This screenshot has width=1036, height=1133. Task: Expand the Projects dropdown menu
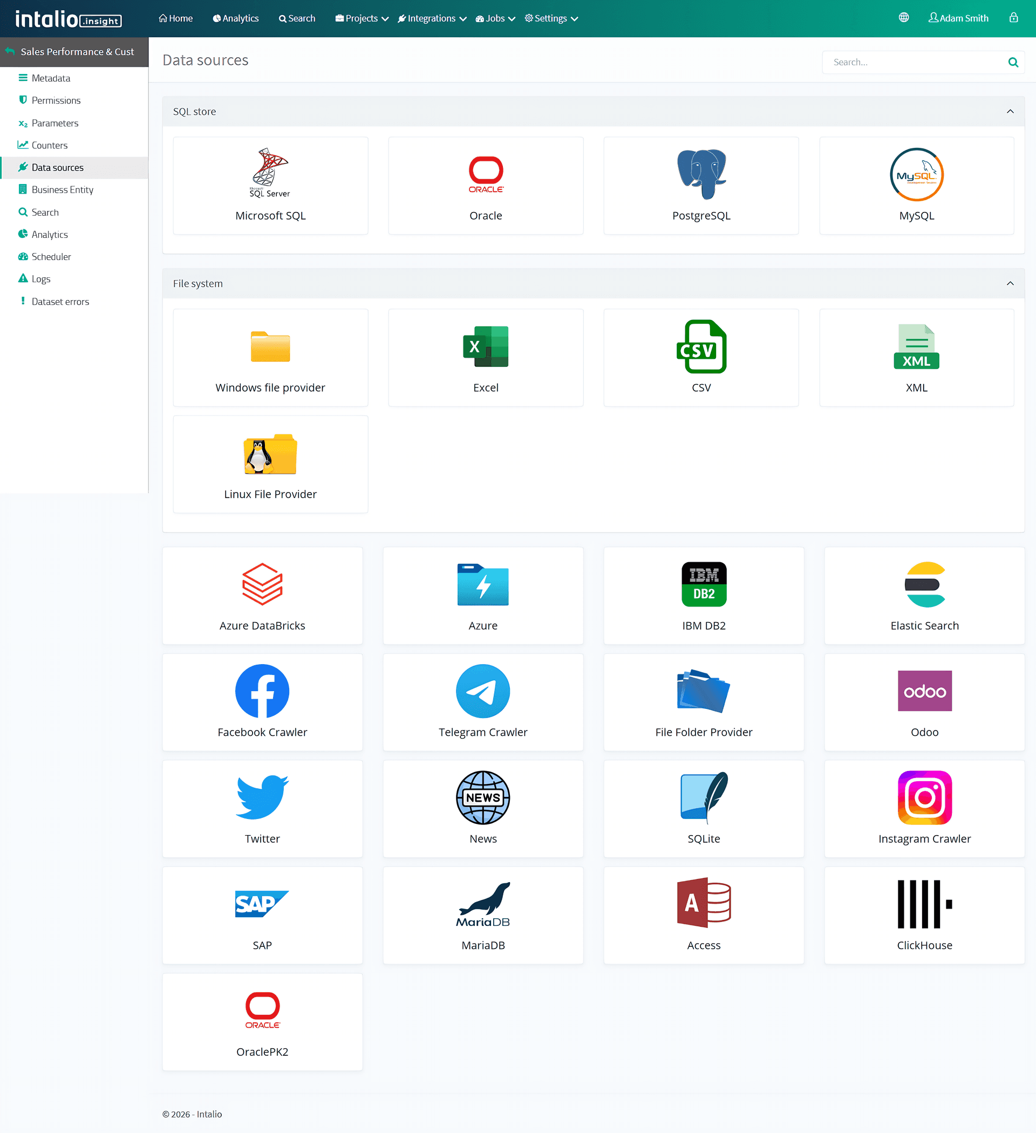(362, 18)
